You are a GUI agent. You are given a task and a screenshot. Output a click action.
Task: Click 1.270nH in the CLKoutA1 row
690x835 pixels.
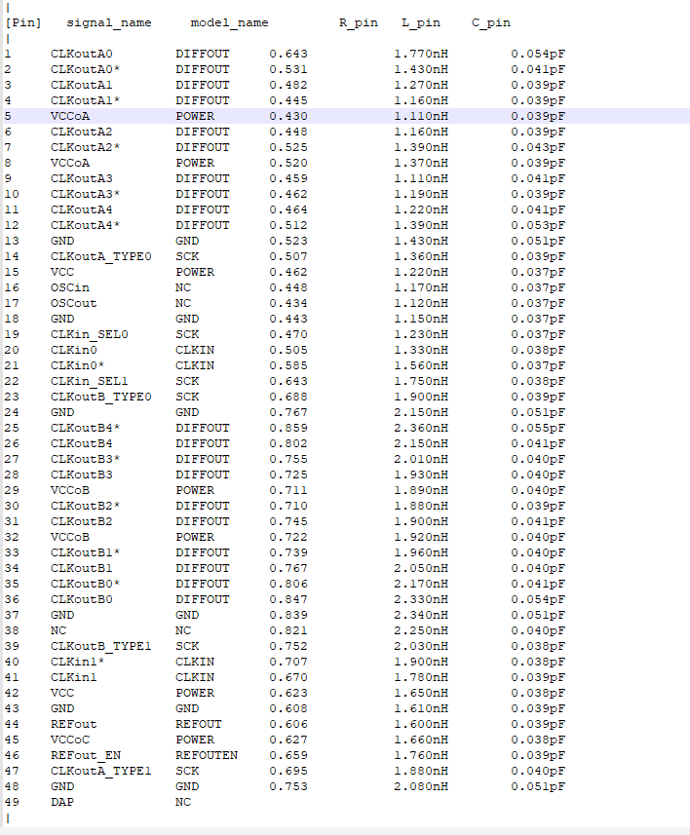(x=421, y=85)
